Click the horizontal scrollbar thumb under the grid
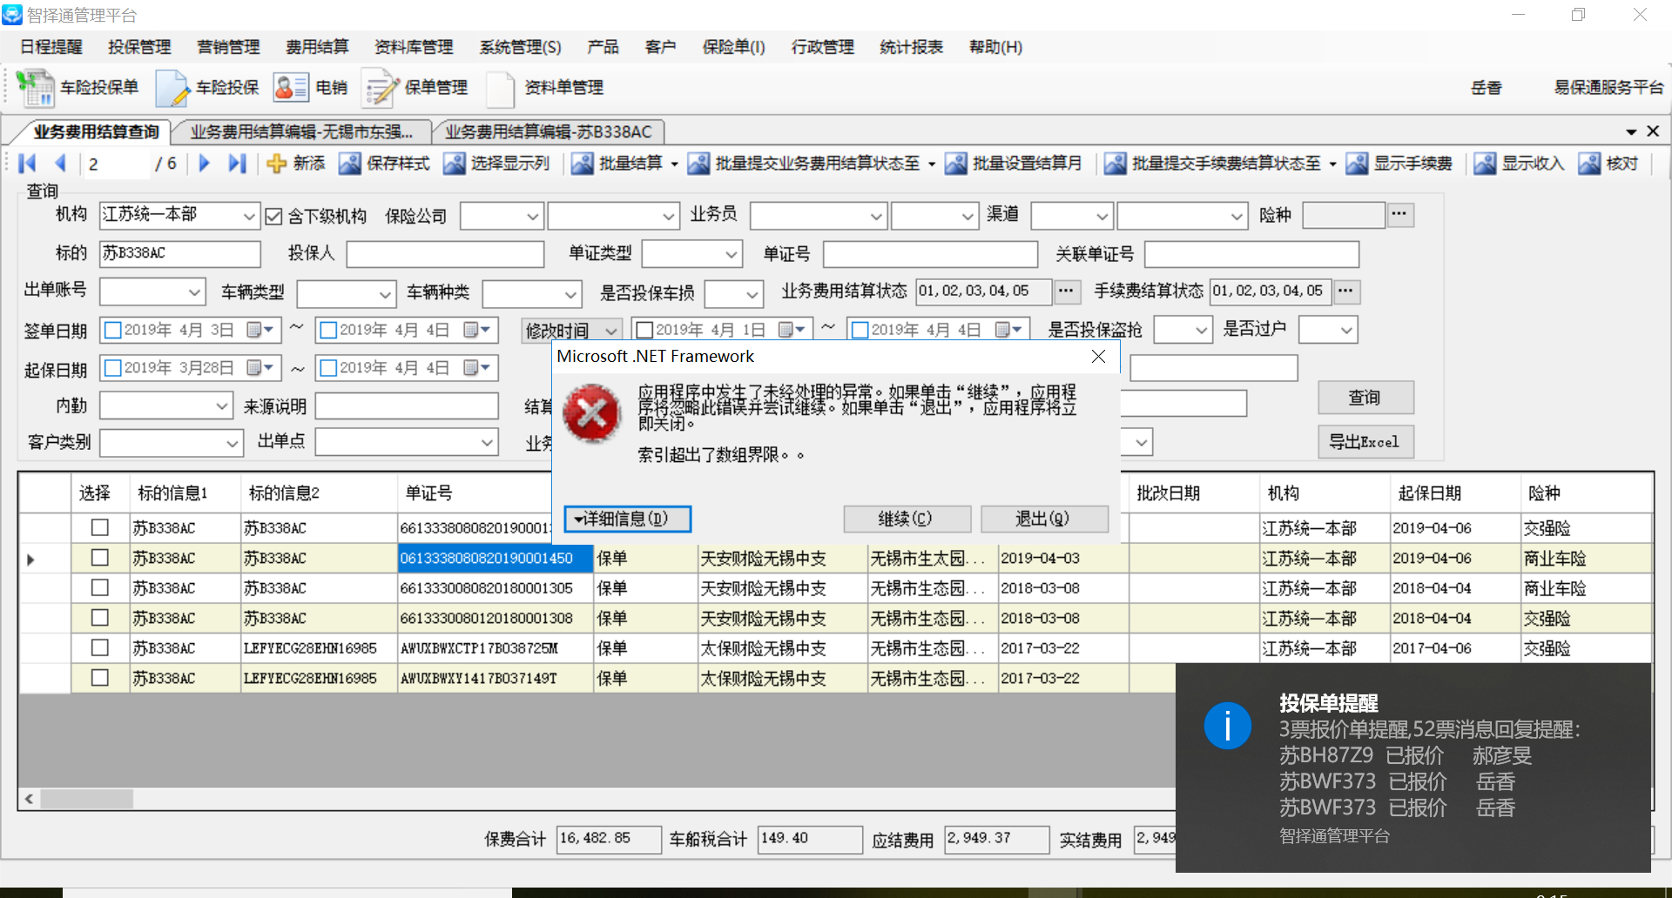1672x898 pixels. click(x=86, y=799)
